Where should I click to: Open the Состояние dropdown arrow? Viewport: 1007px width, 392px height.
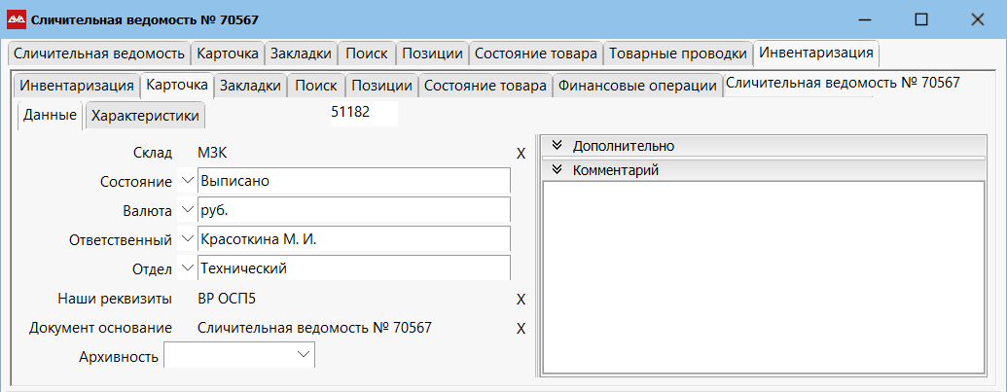(187, 181)
